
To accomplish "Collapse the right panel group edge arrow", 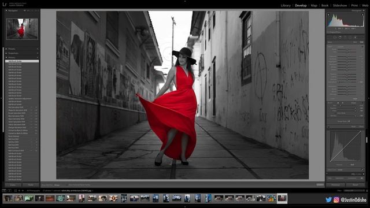I will [x=369, y=98].
